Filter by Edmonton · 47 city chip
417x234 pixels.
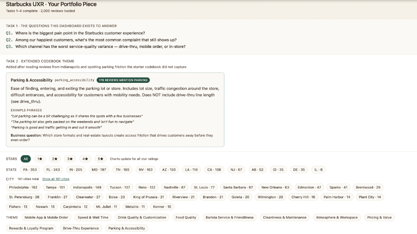coord(309,187)
